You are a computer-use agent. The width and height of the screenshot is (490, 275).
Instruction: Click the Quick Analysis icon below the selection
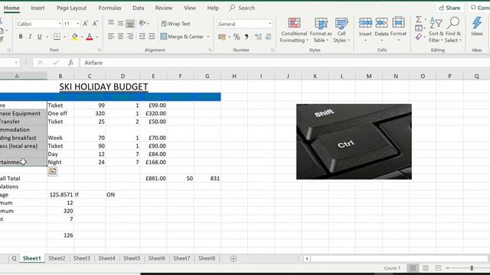pos(53,171)
